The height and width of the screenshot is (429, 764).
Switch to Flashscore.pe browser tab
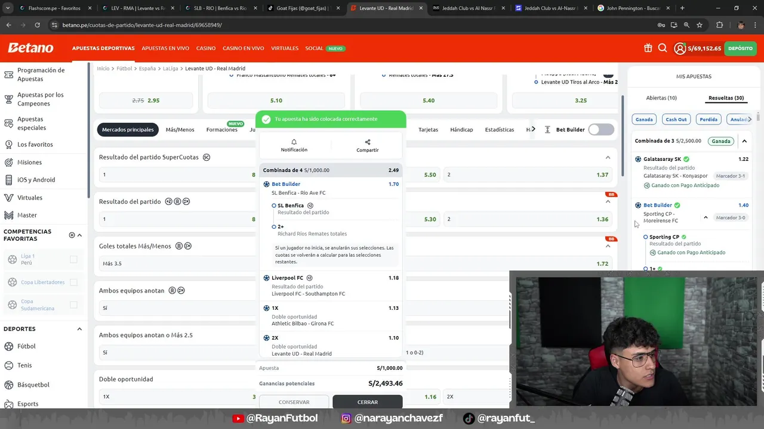tap(51, 8)
